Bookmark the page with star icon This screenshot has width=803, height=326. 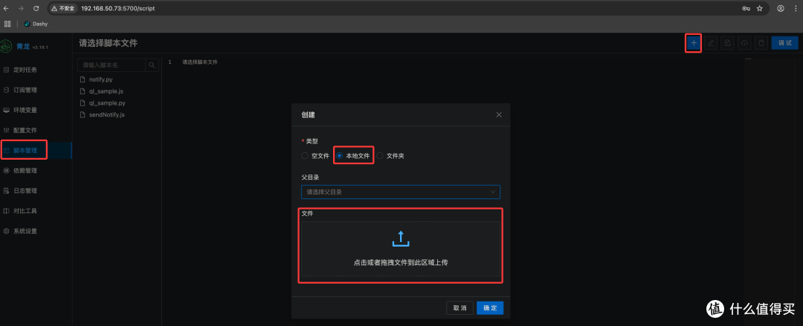click(x=759, y=9)
